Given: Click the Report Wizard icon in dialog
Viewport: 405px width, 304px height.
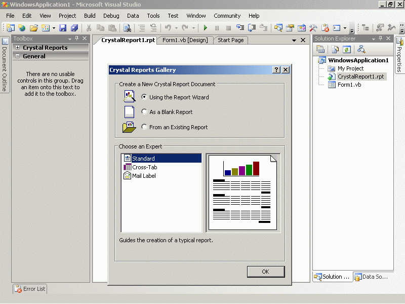Looking at the screenshot, I should click(130, 96).
